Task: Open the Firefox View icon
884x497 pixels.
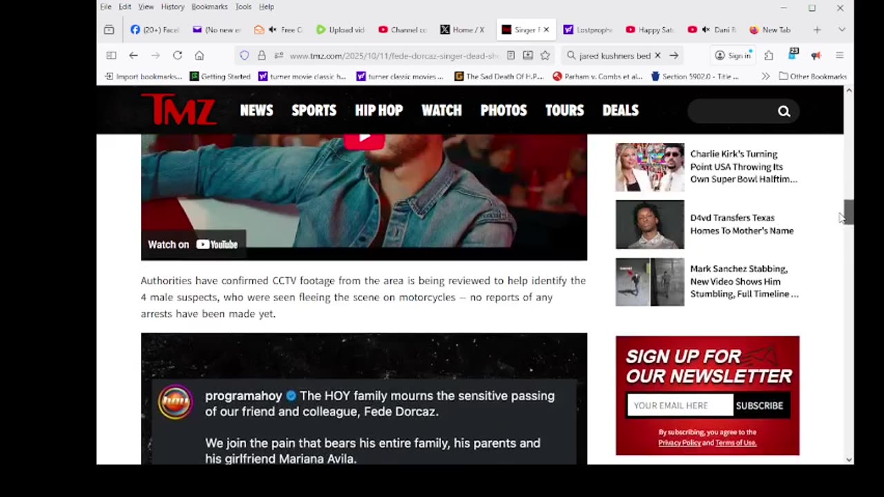Action: [109, 30]
